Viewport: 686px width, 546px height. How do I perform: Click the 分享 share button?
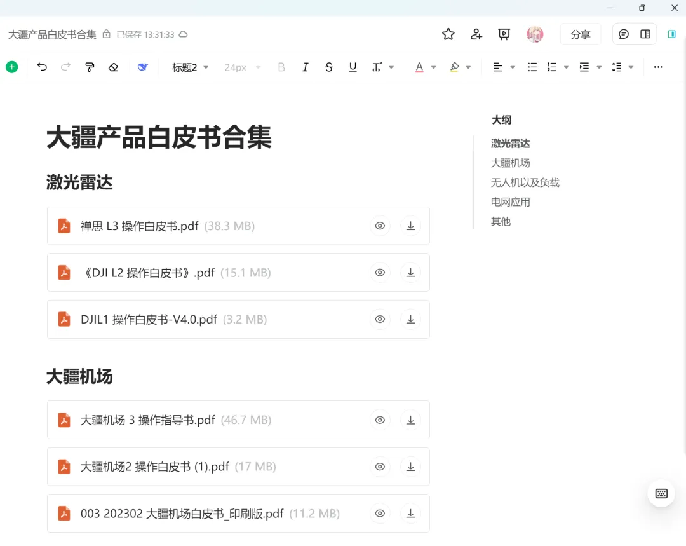pos(581,34)
